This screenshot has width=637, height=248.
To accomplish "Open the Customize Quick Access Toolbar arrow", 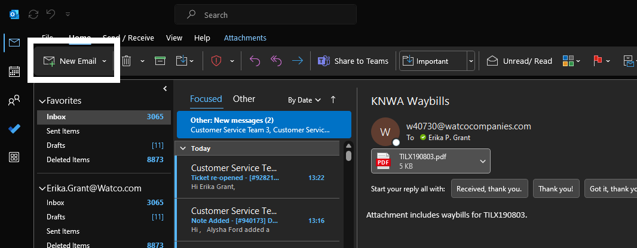I will [68, 14].
